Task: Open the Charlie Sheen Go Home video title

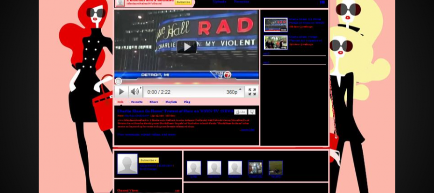Action: click(x=176, y=111)
